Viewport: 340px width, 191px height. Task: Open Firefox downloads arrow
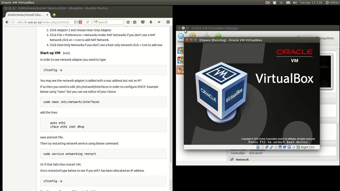[x=151, y=22]
